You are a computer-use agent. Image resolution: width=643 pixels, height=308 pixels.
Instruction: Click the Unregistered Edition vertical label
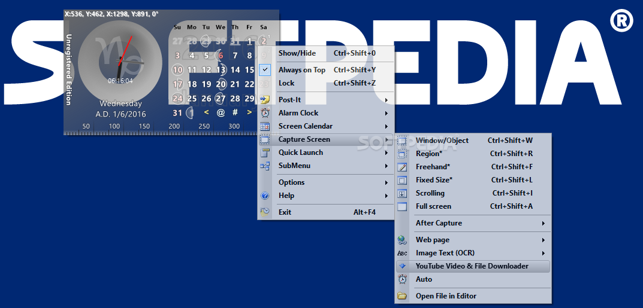click(69, 69)
